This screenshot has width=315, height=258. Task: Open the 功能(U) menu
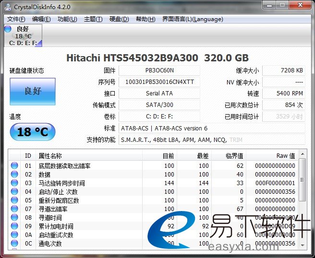point(67,19)
